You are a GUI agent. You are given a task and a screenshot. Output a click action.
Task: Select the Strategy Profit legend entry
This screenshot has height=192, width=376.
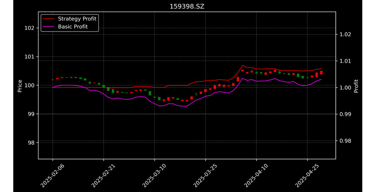coord(69,19)
